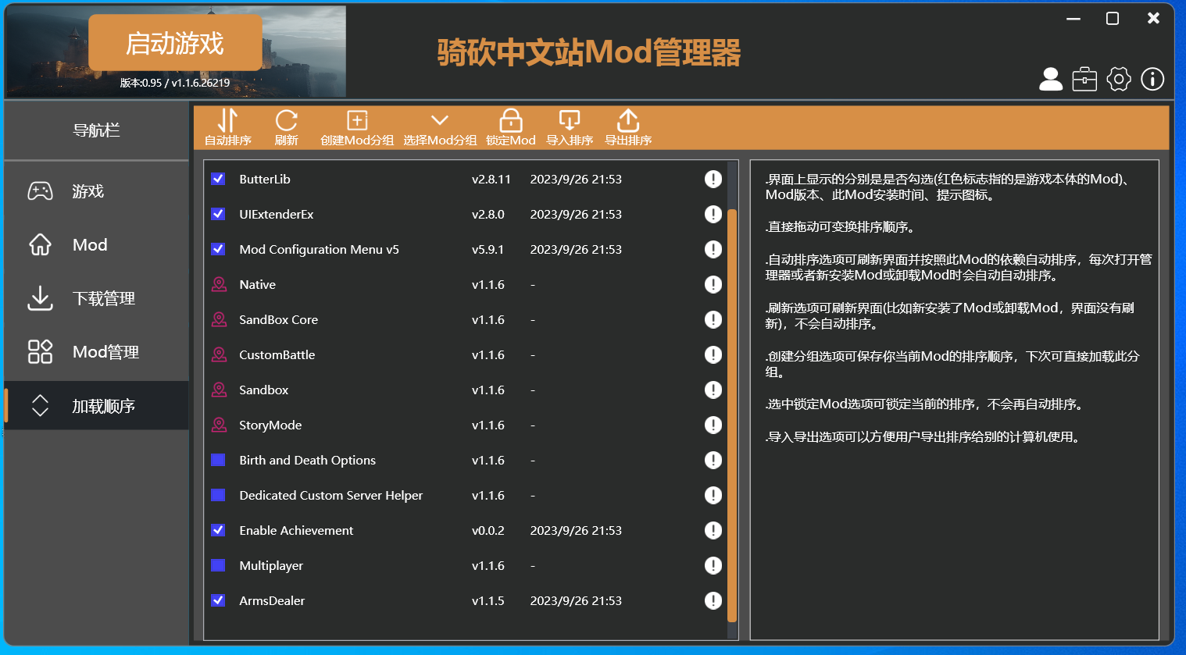1186x655 pixels.
Task: Enable the Birth and Death Options mod
Action: click(x=218, y=460)
